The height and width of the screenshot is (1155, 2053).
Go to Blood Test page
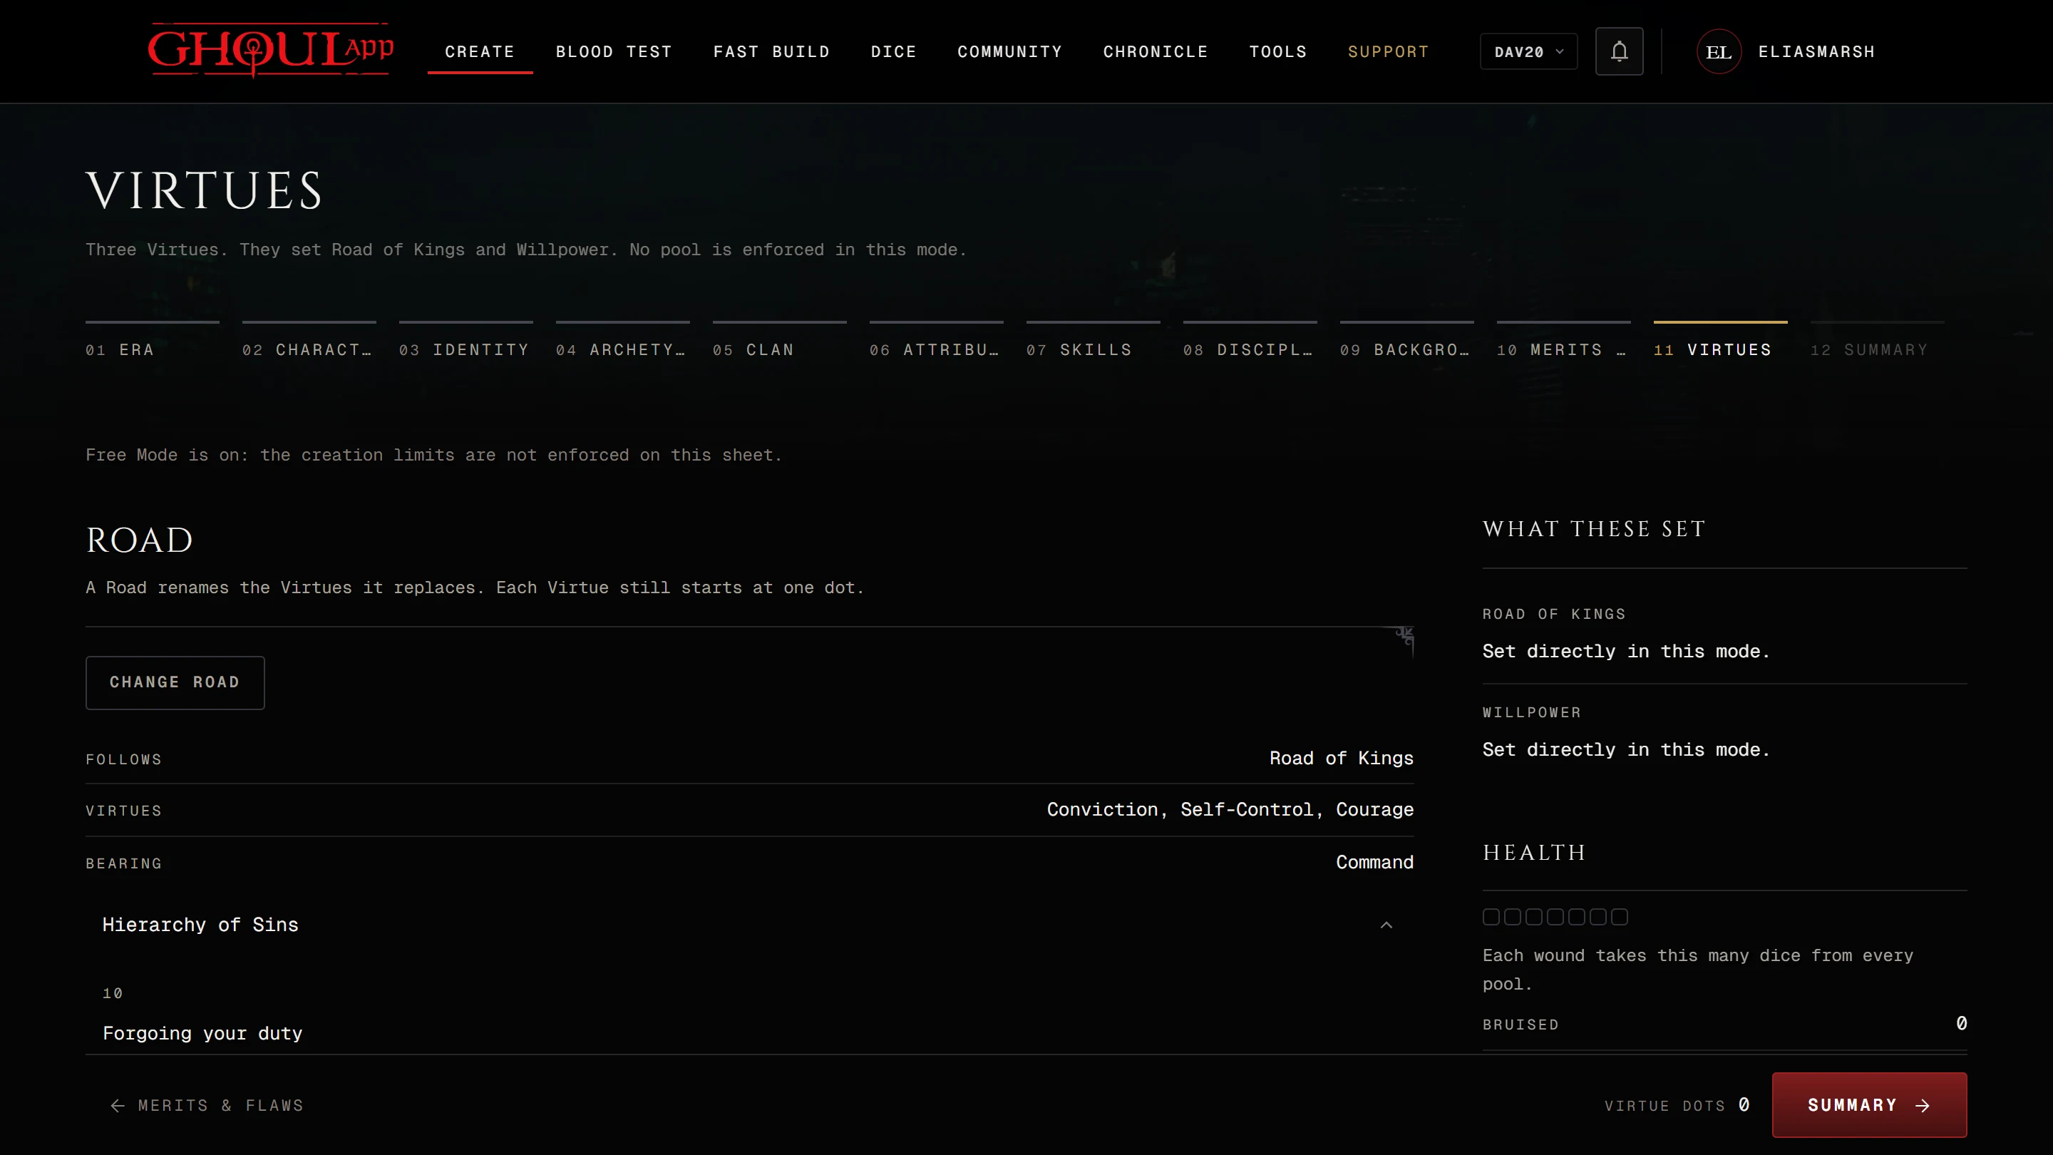(x=614, y=52)
